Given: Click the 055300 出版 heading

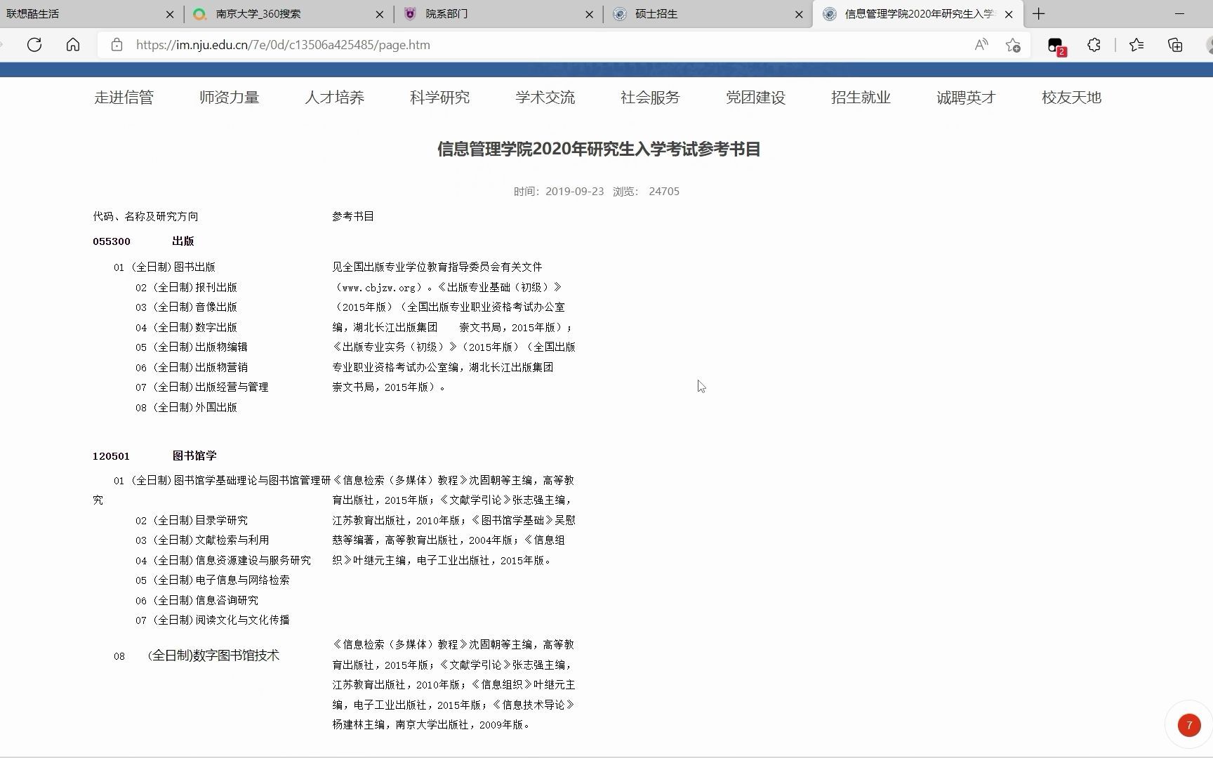Looking at the screenshot, I should click(x=143, y=241).
